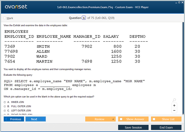Image resolution: width=185 pixels, height=132 pixels.
Task: Enable the Show List checkbox
Action: (x=154, y=119)
